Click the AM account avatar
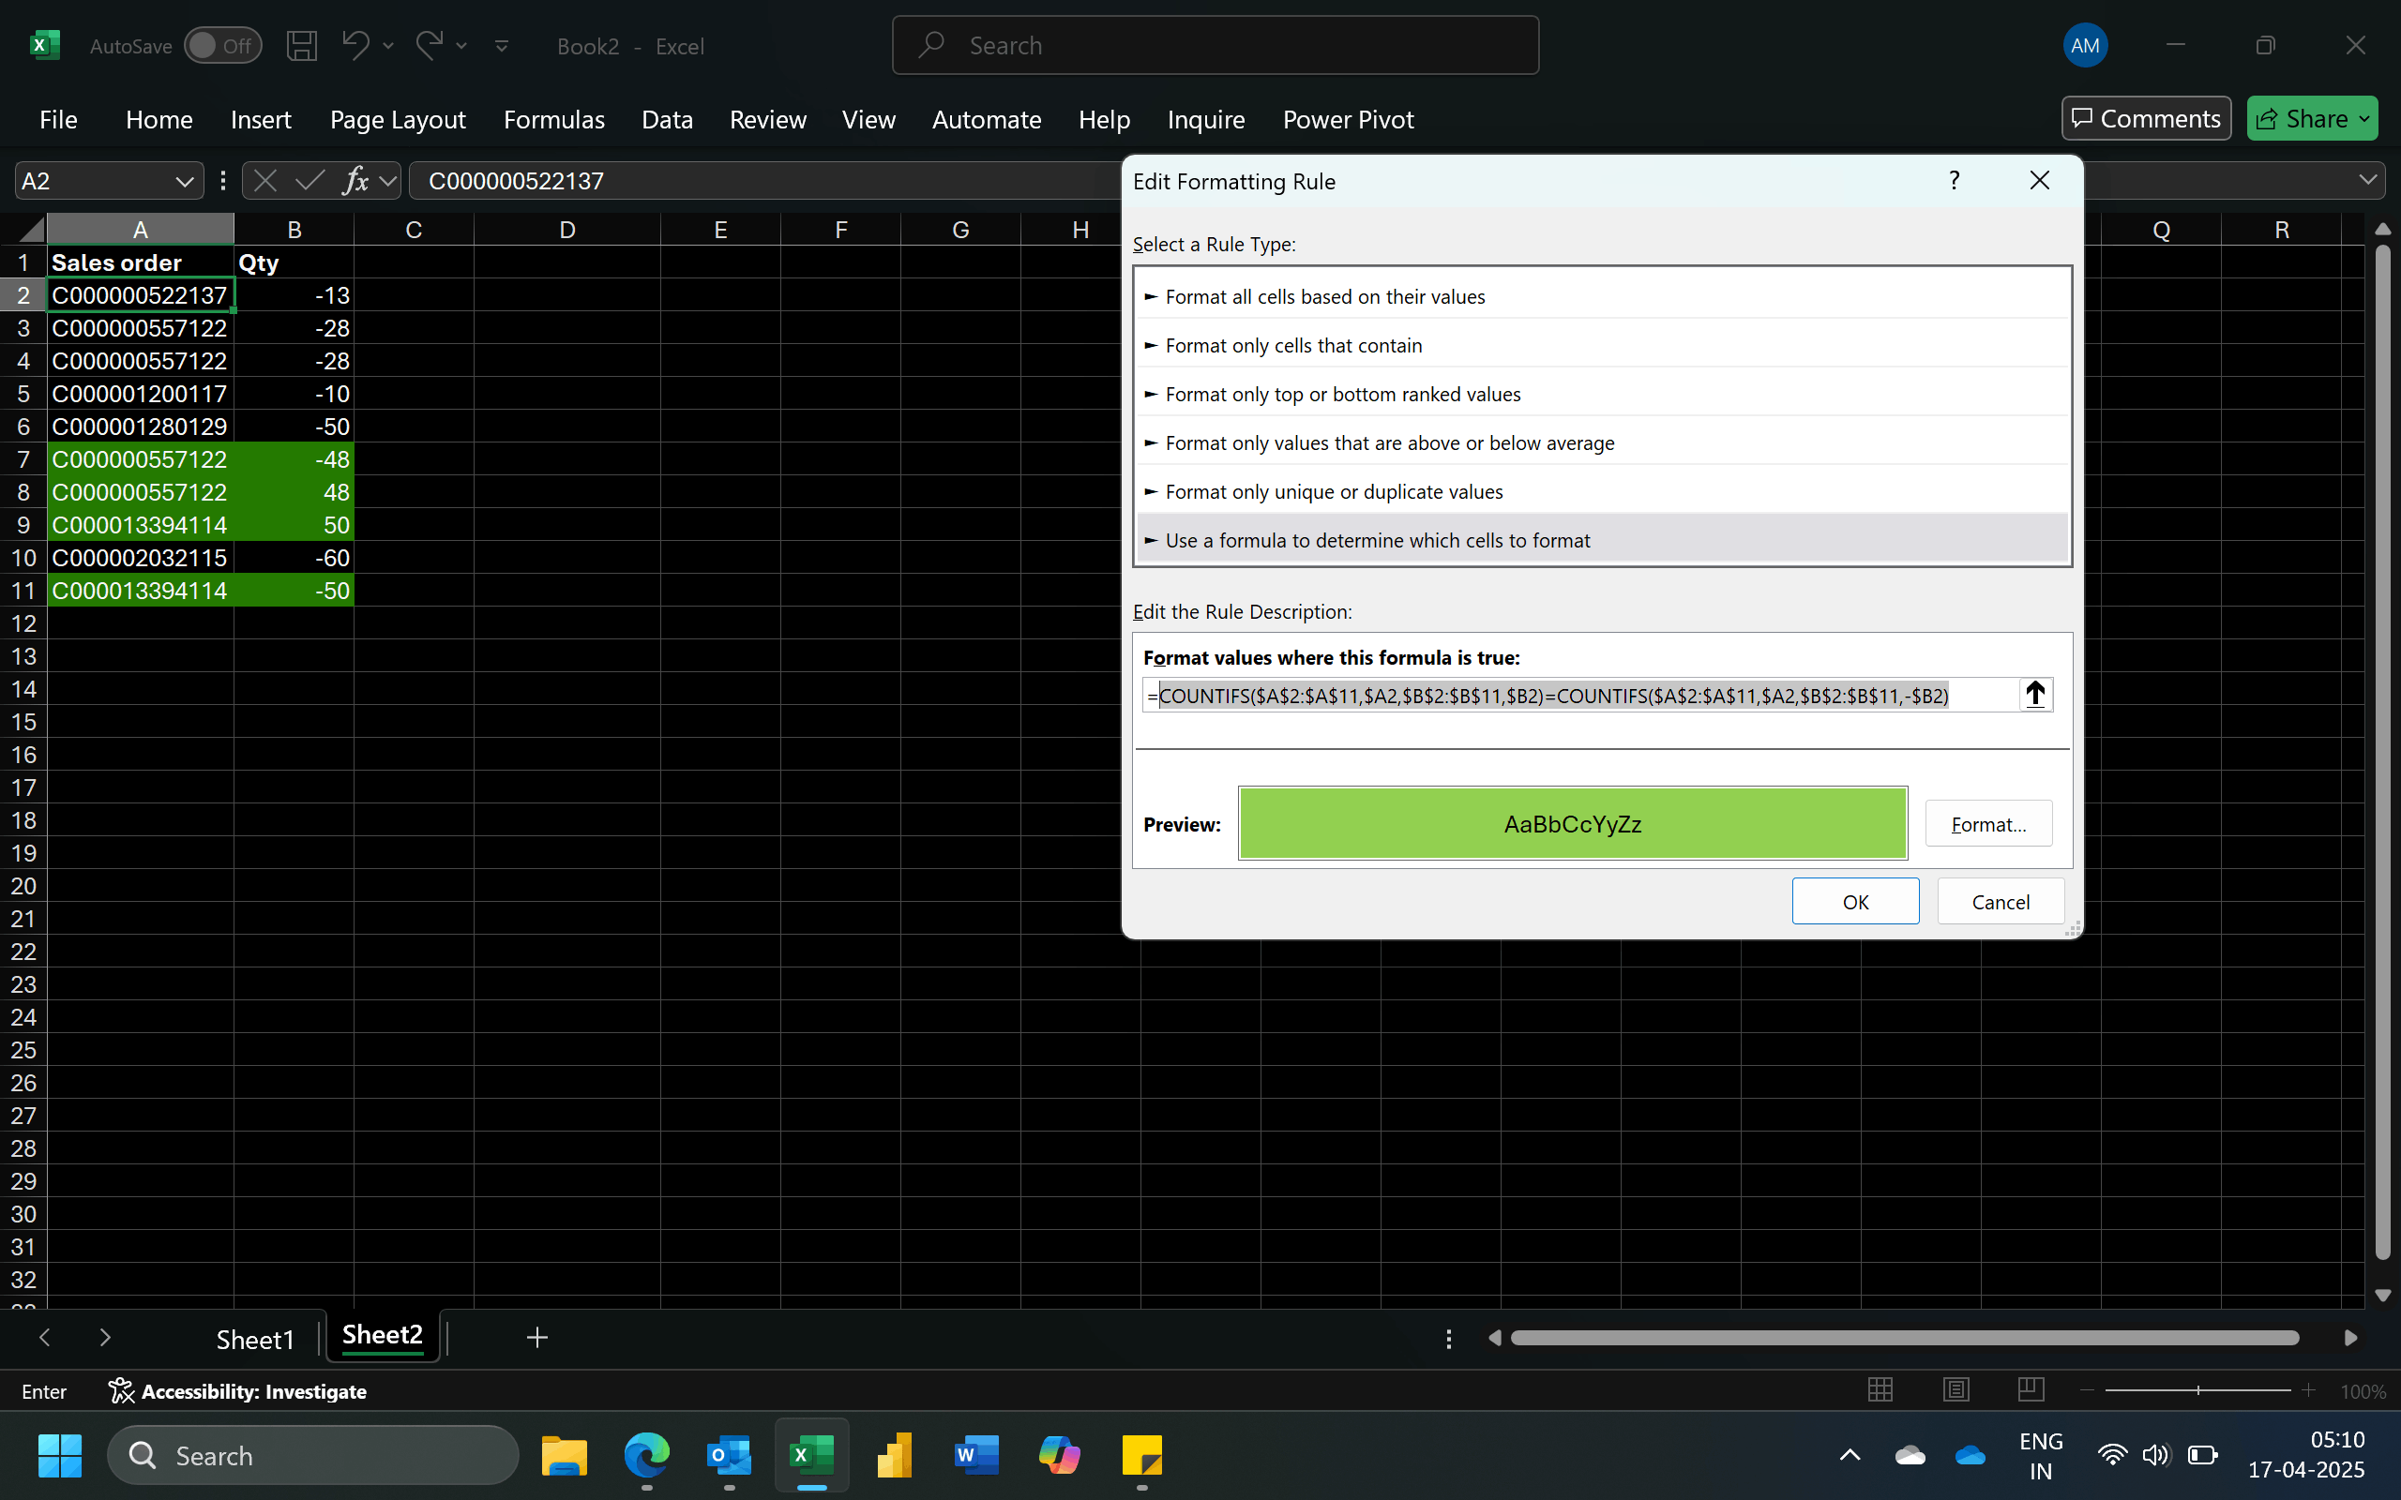 [x=2085, y=46]
